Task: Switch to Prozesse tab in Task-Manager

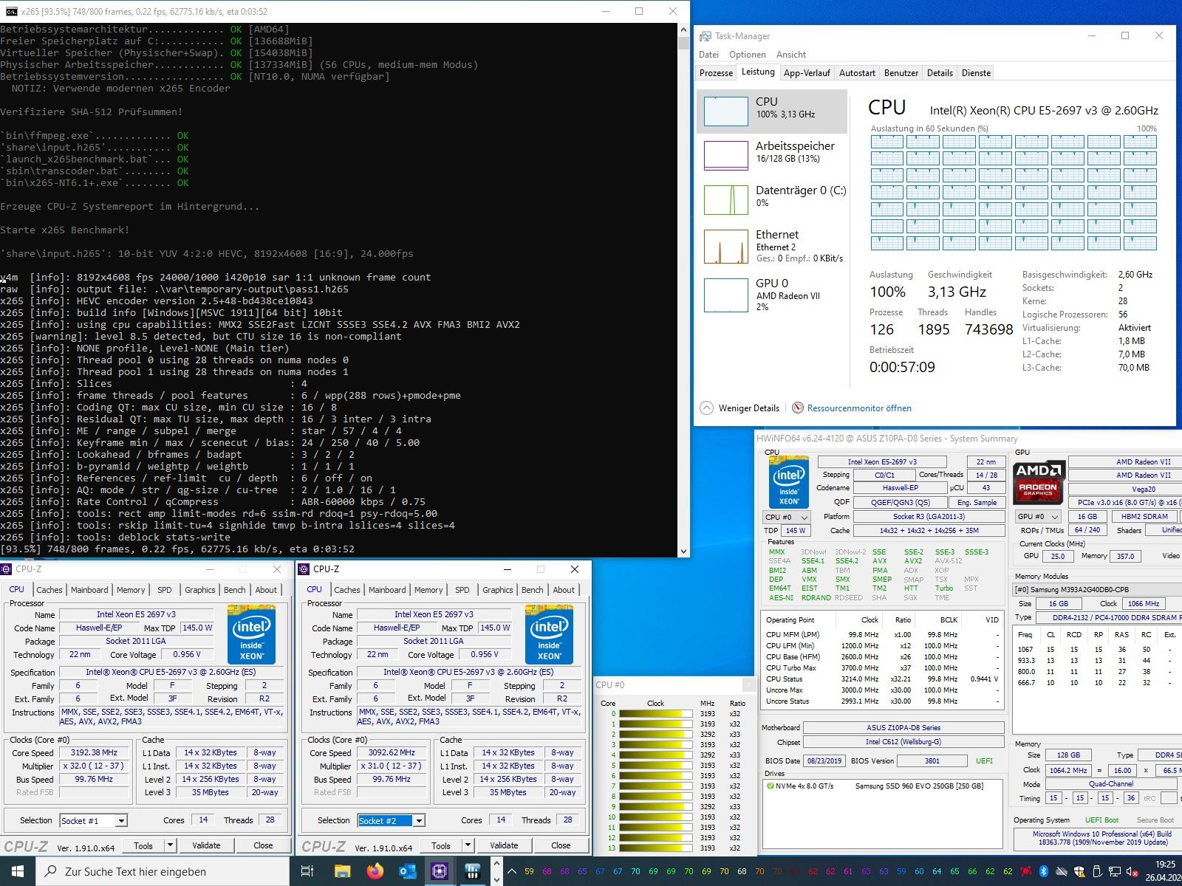Action: coord(716,73)
